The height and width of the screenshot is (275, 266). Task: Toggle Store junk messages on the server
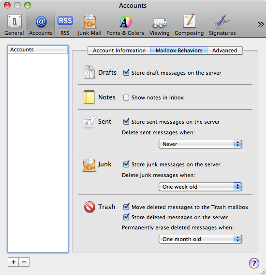coord(126,164)
